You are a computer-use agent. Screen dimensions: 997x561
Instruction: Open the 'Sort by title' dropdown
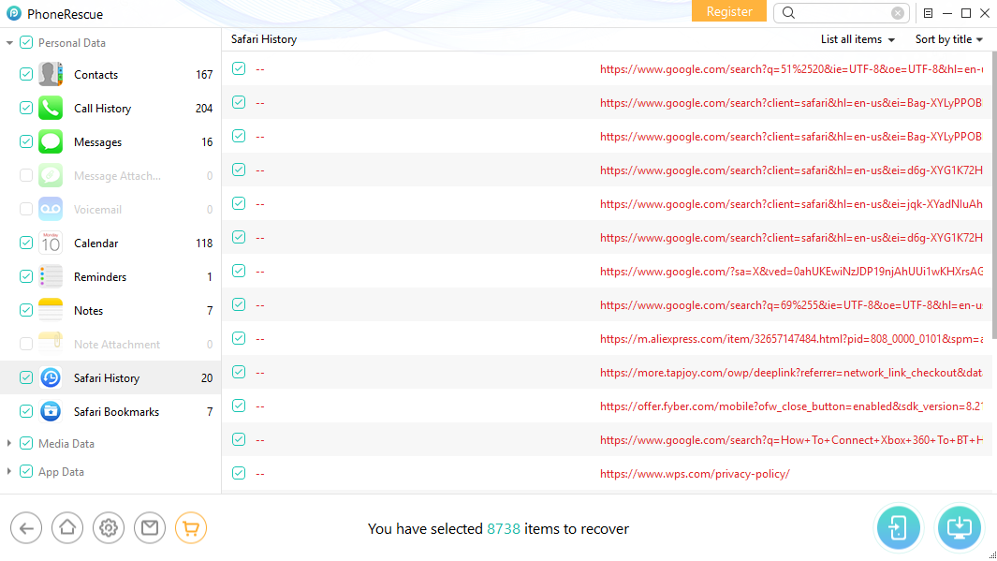949,39
